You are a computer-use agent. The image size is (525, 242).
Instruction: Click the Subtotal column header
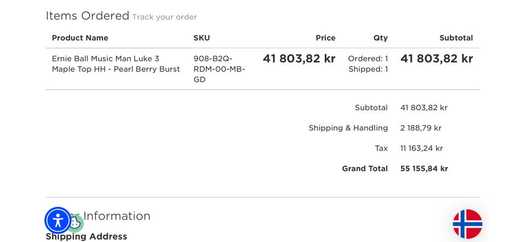[x=456, y=38]
